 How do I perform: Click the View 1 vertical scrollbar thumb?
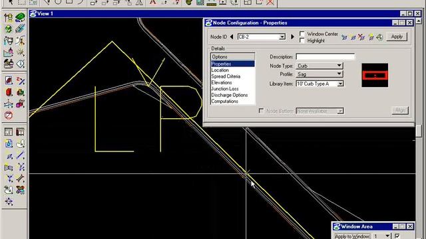[419, 131]
